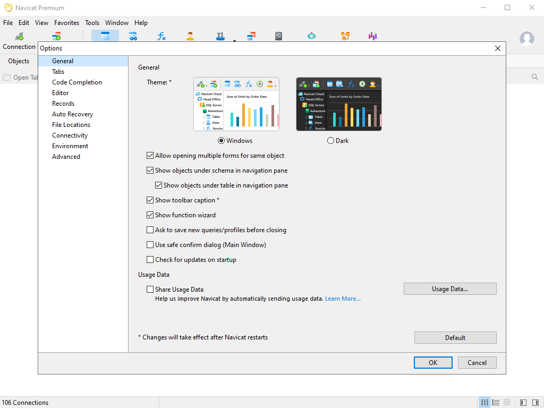Select the Windows theme radio button
The height and width of the screenshot is (408, 544).
(221, 140)
